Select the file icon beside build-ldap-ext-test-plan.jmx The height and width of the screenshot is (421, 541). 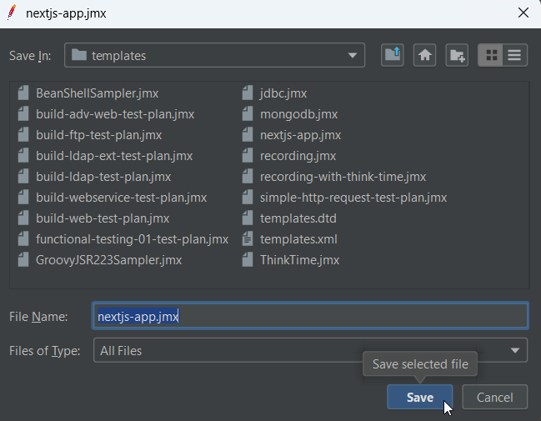click(x=23, y=156)
